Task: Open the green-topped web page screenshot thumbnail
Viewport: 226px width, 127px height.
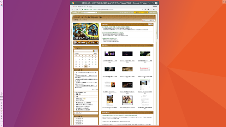Action: point(145,85)
